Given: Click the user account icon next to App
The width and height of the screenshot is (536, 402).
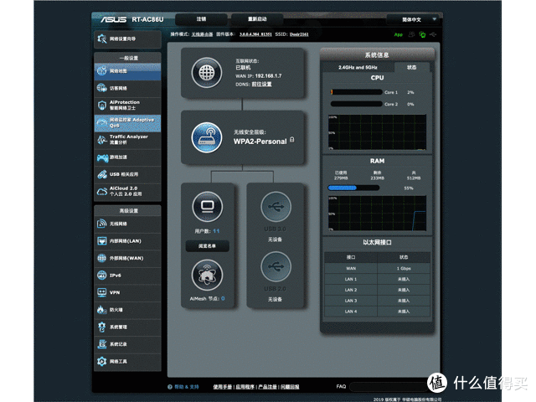Looking at the screenshot, I should coord(411,34).
